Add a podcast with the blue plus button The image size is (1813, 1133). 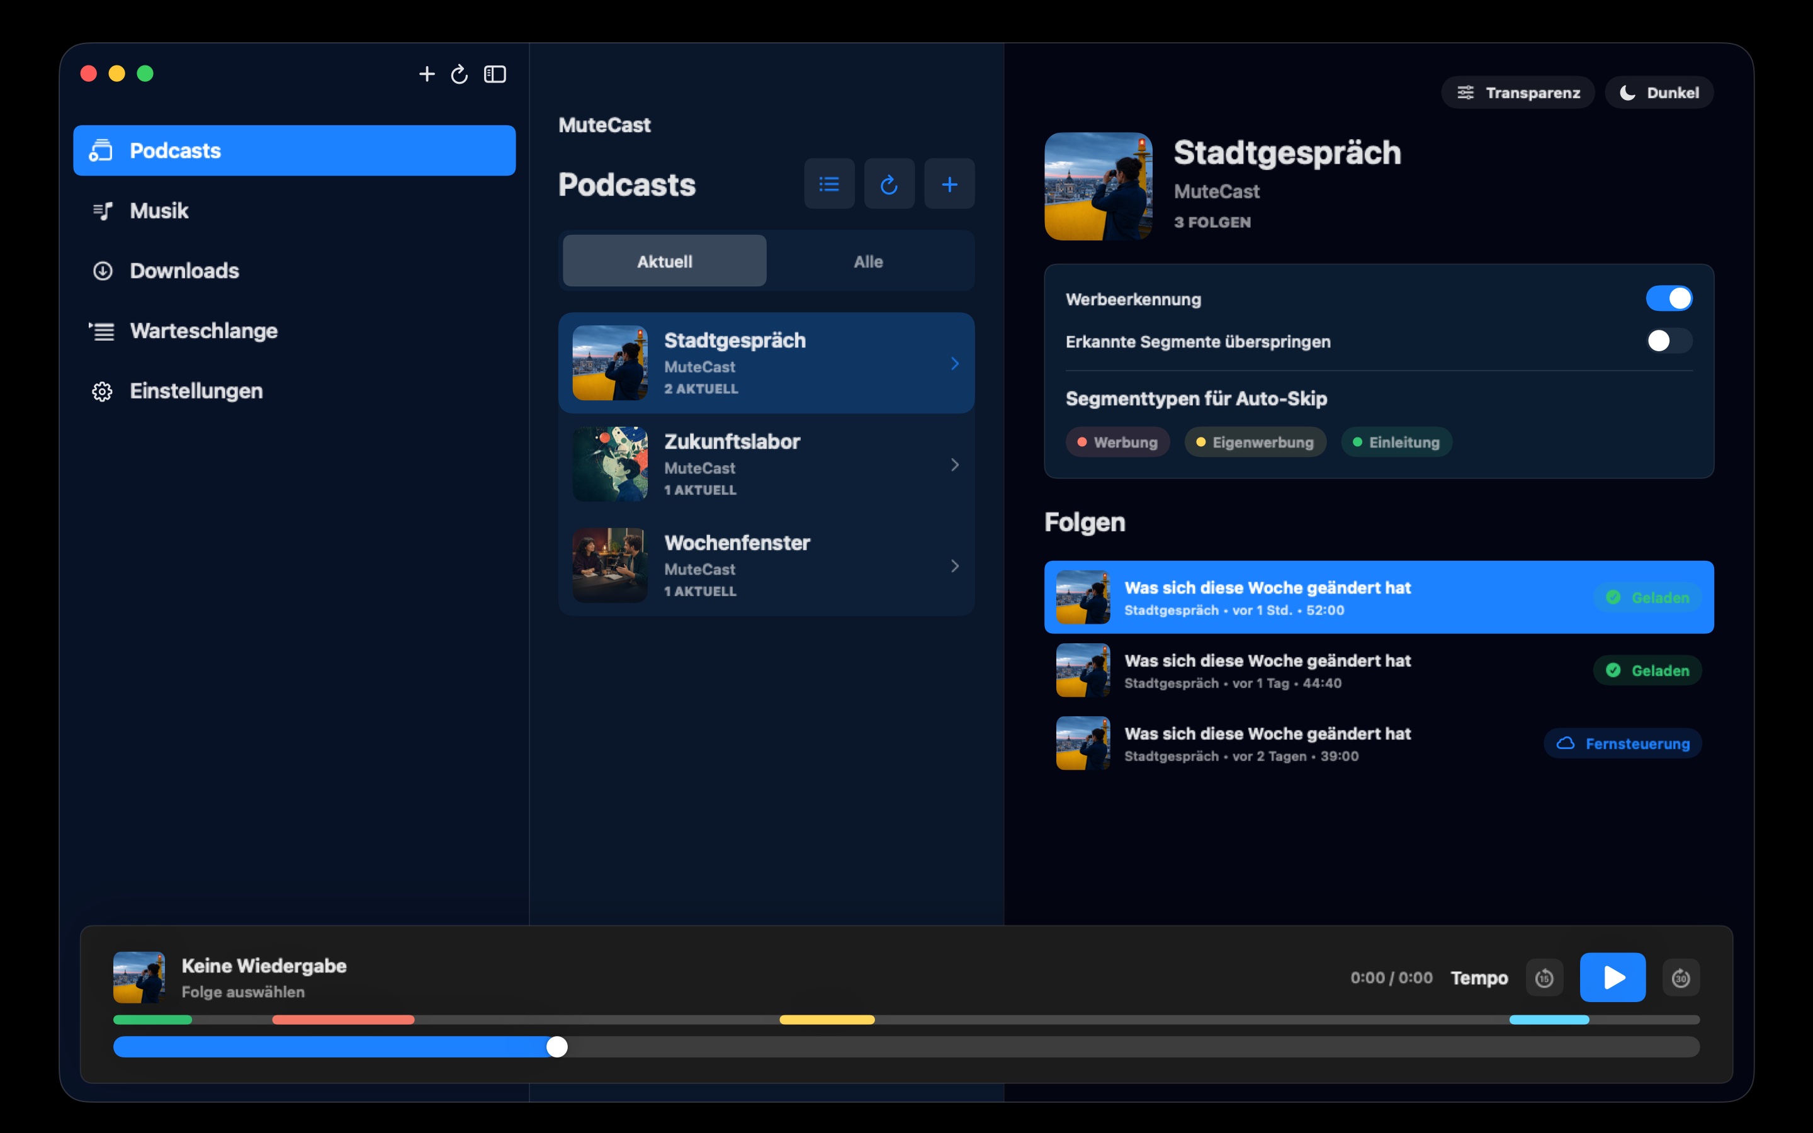[x=949, y=184]
